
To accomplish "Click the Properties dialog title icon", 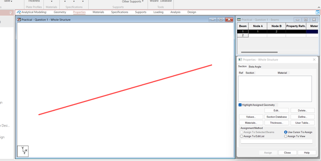I will click(x=240, y=59).
